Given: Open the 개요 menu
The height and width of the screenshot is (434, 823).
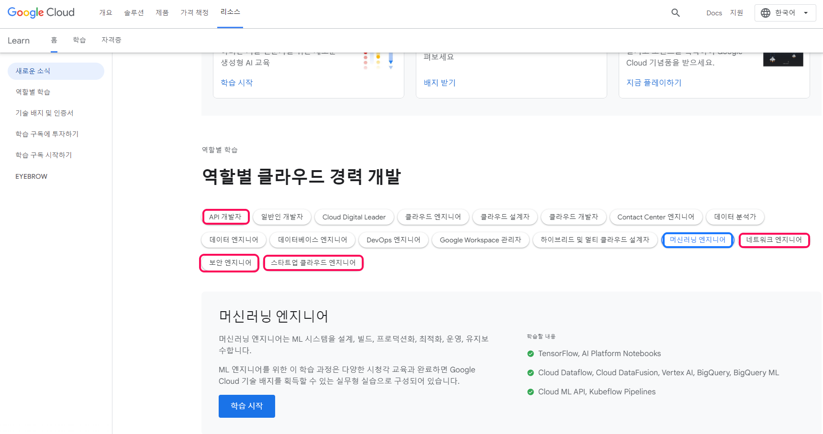Looking at the screenshot, I should click(106, 13).
